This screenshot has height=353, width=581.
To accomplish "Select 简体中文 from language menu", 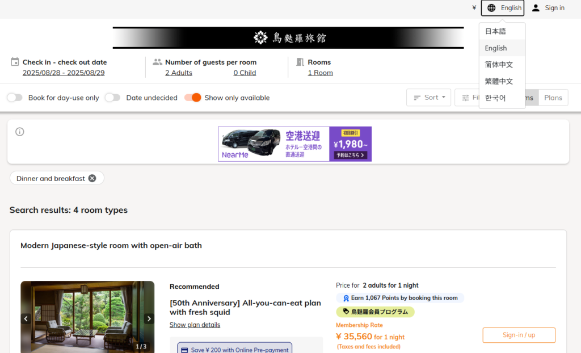I will pyautogui.click(x=502, y=65).
